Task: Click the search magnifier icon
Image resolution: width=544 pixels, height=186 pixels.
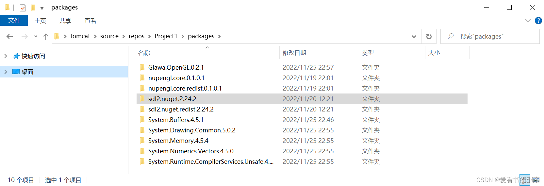Action: pyautogui.click(x=451, y=36)
